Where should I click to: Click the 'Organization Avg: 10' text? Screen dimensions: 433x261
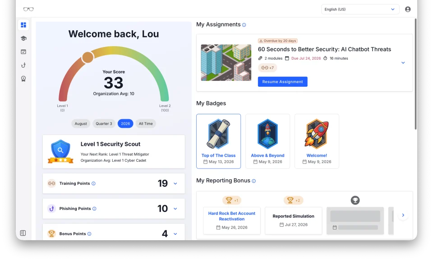coord(114,94)
